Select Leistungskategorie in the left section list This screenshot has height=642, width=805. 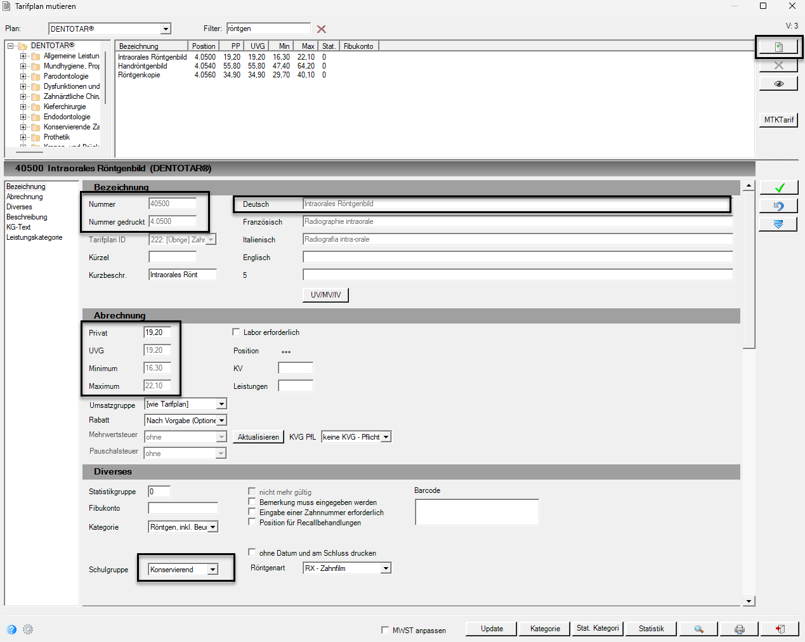point(34,237)
